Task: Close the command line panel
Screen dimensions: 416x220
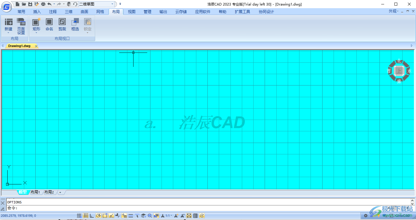Action: (x=3, y=203)
